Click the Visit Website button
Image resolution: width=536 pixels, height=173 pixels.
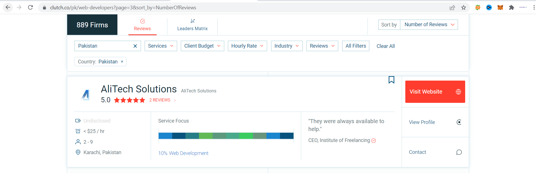tap(435, 92)
